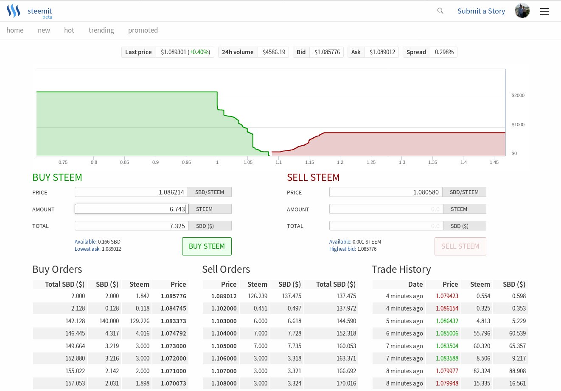Select sell order price 1.108000
The height and width of the screenshot is (391, 561).
pos(224,383)
